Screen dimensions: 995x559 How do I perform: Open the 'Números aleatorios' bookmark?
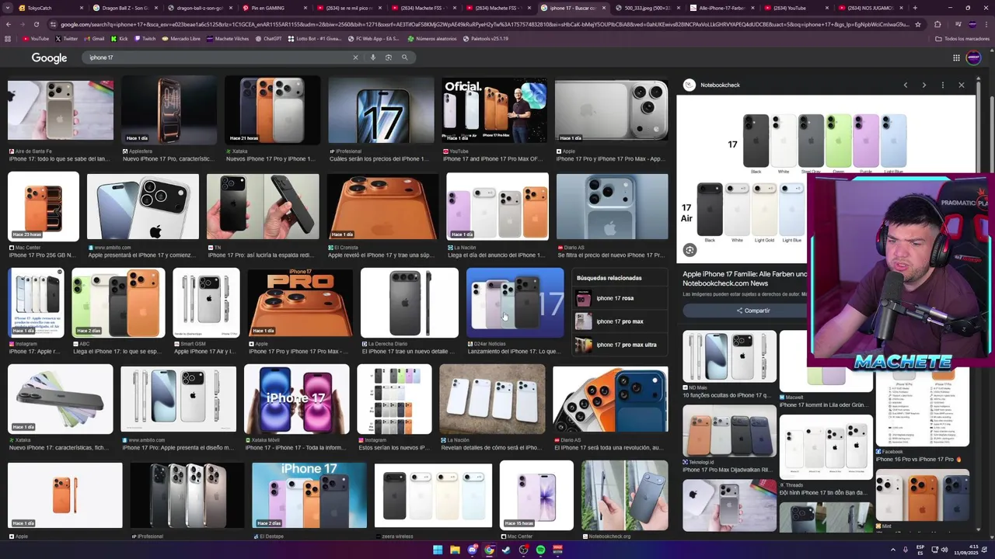click(432, 38)
